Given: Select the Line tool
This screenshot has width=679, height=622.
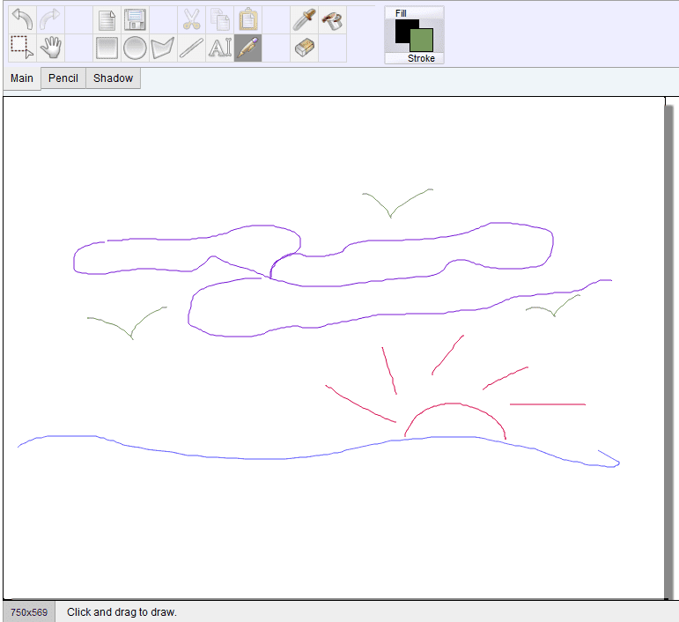Looking at the screenshot, I should click(191, 48).
